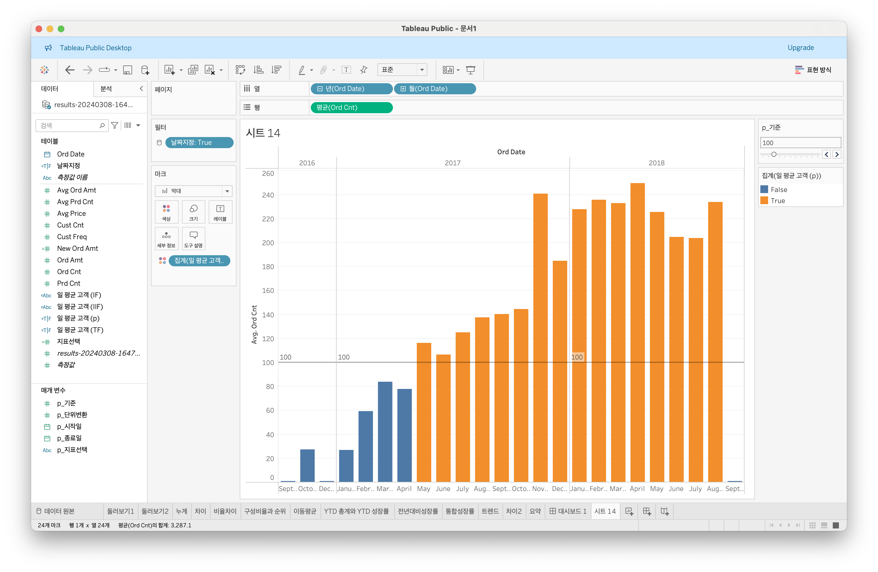This screenshot has height=572, width=878.
Task: Expand the data pane view options arrow
Action: click(x=138, y=125)
